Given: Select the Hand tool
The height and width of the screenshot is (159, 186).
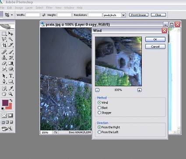Looking at the screenshot, I should 4,94.
